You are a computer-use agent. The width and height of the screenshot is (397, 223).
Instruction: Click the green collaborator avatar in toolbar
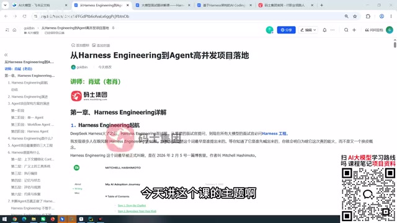tap(270, 30)
